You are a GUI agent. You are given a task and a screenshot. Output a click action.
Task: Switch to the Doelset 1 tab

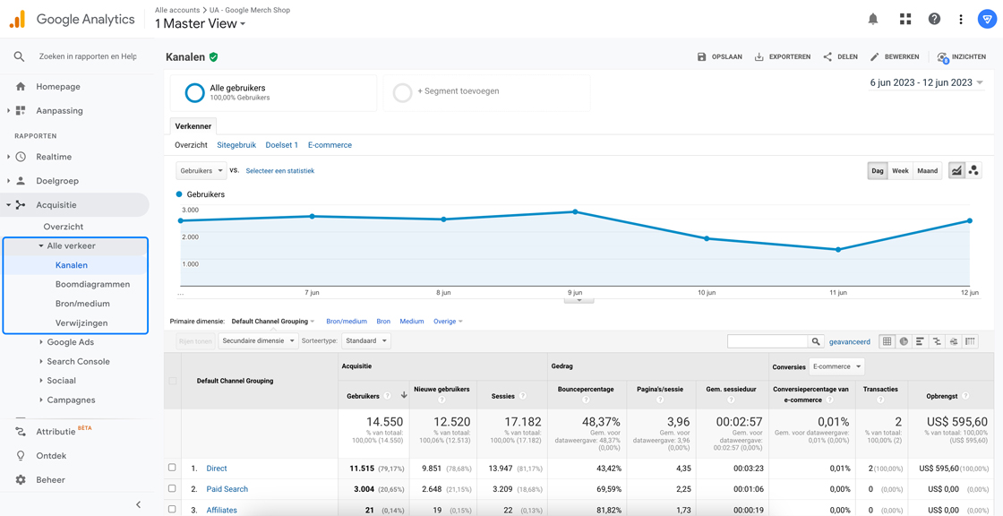click(282, 145)
